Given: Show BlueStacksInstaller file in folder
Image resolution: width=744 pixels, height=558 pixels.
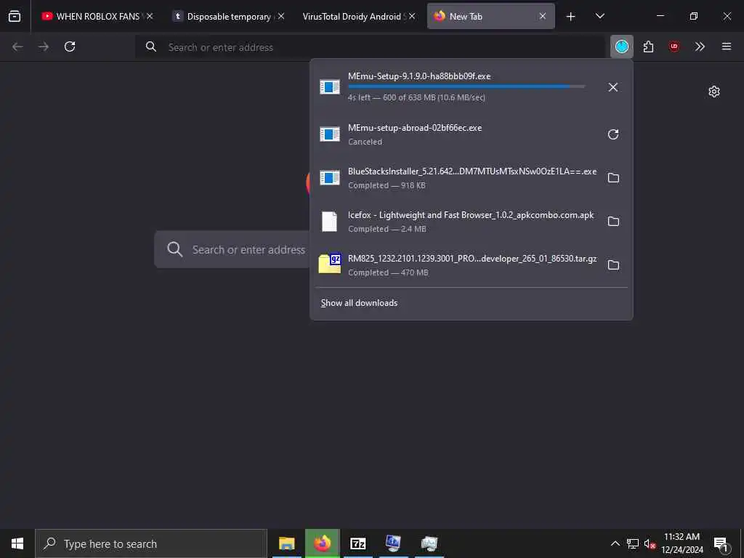Looking at the screenshot, I should [613, 178].
